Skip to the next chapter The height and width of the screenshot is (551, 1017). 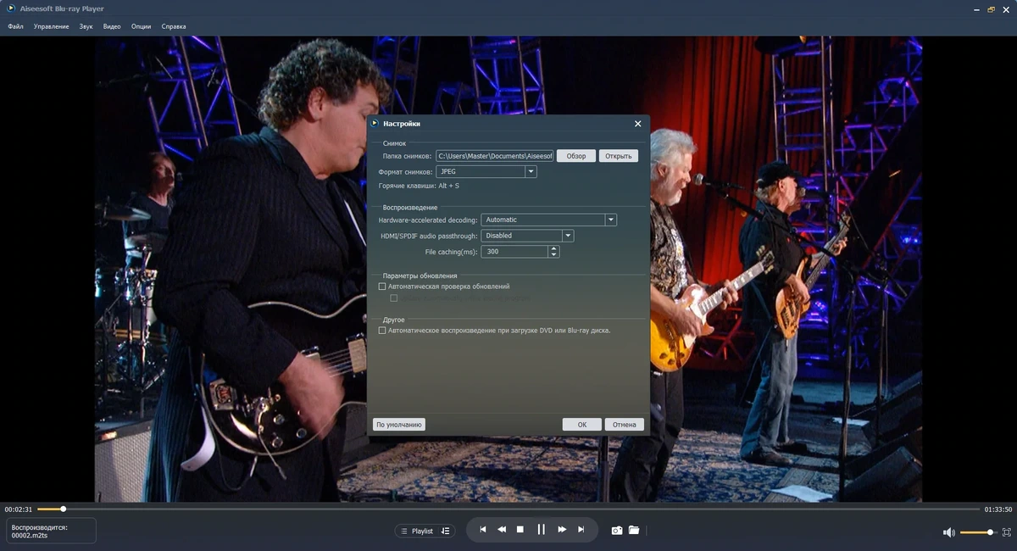point(581,530)
